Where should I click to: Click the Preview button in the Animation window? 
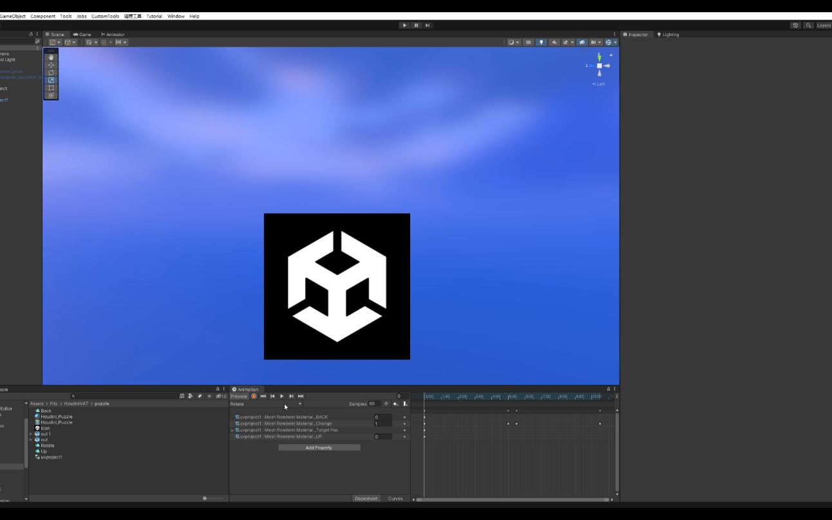pyautogui.click(x=239, y=396)
